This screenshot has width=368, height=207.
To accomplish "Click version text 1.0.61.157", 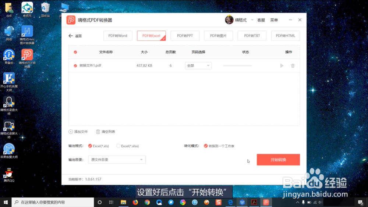I will [93, 179].
